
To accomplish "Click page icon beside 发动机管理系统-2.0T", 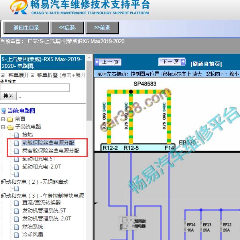I will pos(17,219).
